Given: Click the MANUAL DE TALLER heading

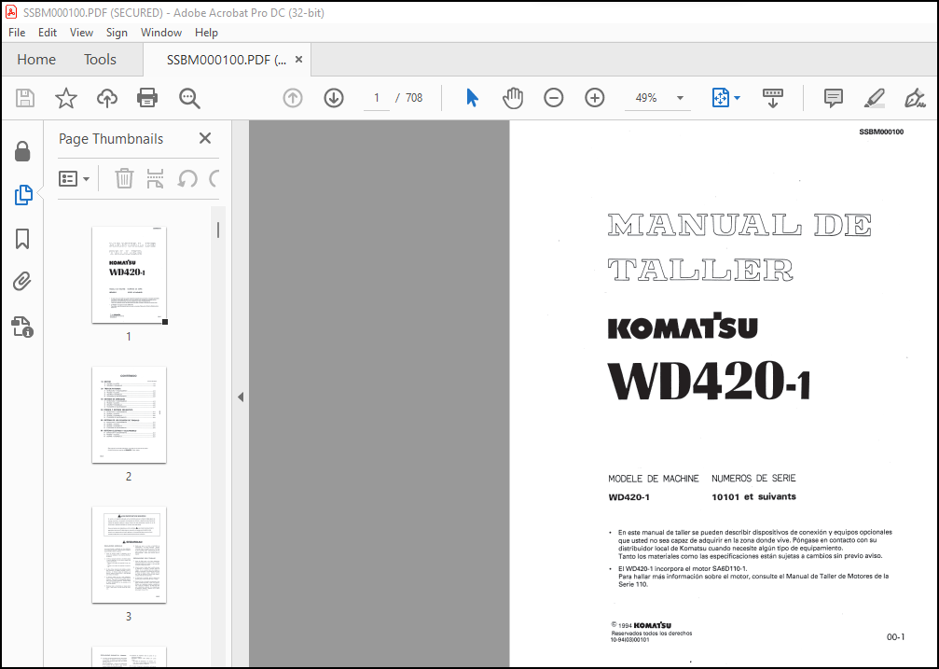Looking at the screenshot, I should pyautogui.click(x=739, y=247).
